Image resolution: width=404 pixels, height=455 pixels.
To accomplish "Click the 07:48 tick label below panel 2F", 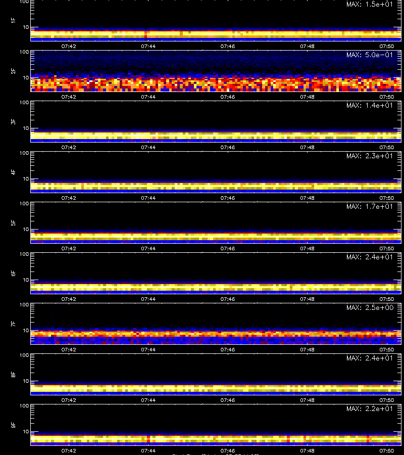I will 307,97.
